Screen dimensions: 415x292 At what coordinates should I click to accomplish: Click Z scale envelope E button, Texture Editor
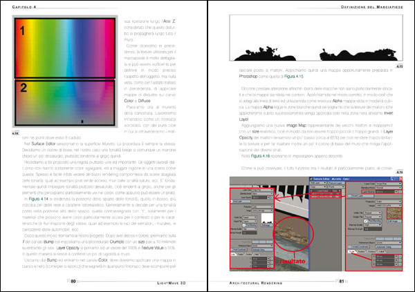click(x=400, y=264)
